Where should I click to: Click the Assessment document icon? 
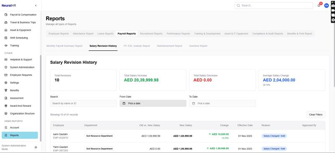(x=6, y=98)
